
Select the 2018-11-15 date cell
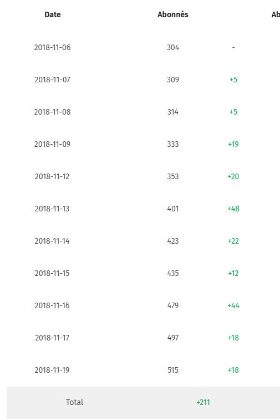point(52,273)
